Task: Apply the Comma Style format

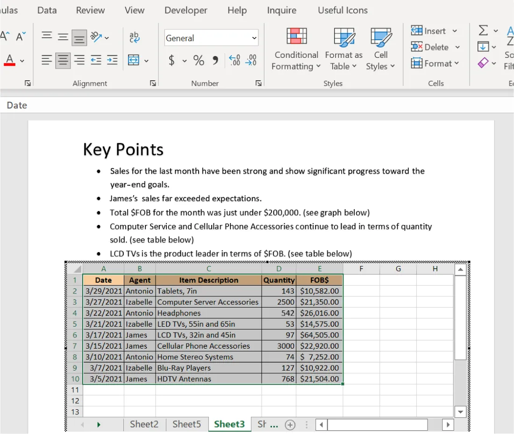Action: pos(214,60)
